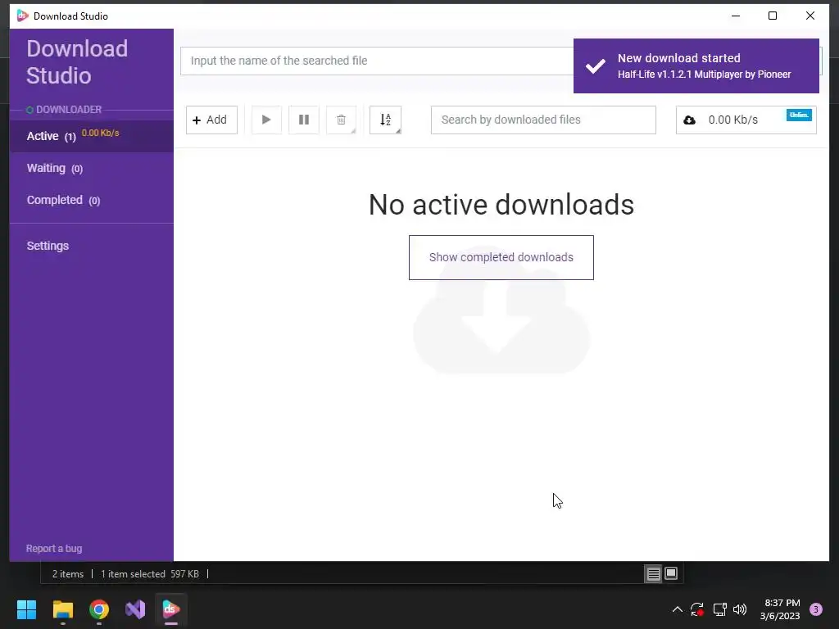Click the 0.00 Kb/s speed value box
839x629 pixels.
(746, 120)
